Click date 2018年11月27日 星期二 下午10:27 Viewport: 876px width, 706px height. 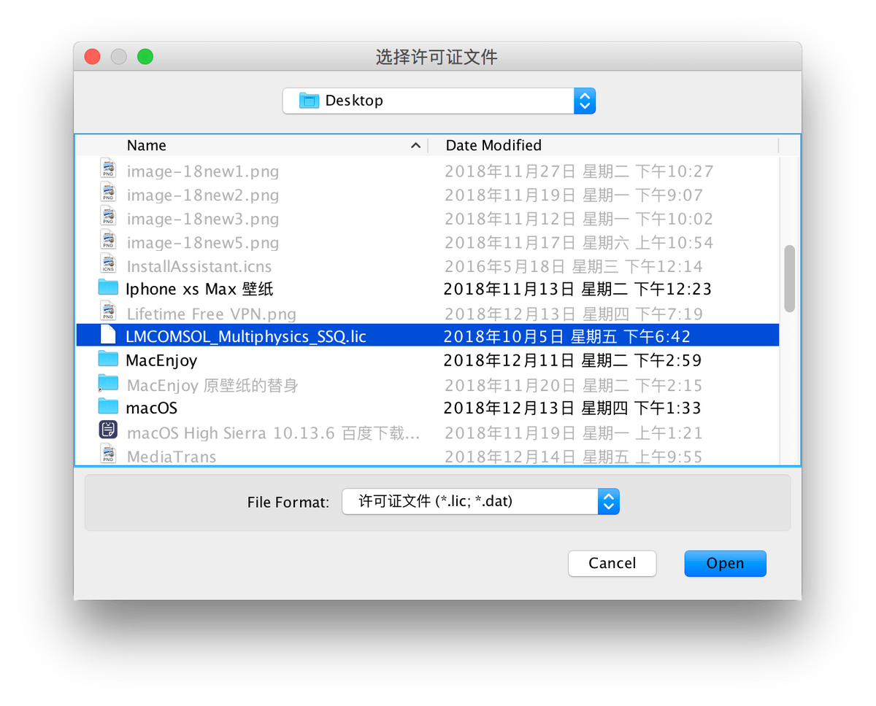tap(579, 171)
